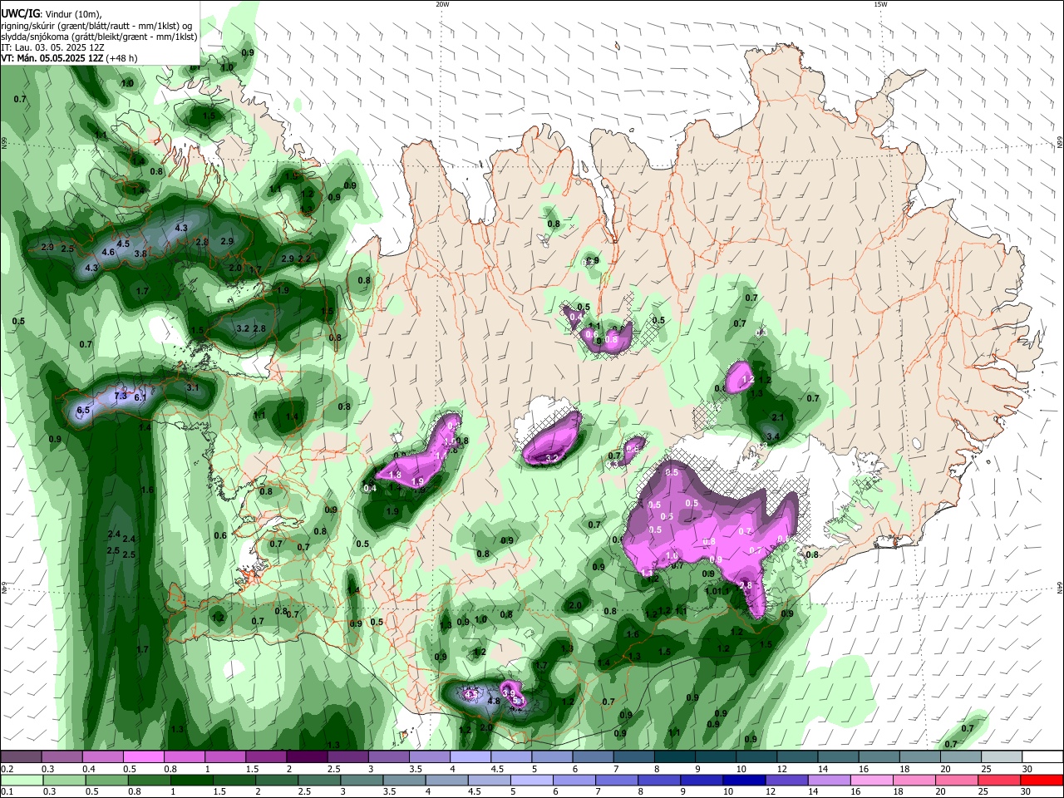This screenshot has width=1064, height=798.
Task: Click the '4.6' precipitation value on the map
Action: pos(108,252)
